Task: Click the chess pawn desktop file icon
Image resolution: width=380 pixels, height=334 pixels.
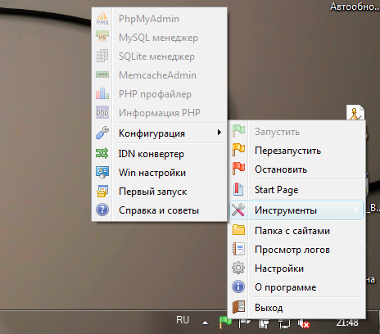Action: pyautogui.click(x=355, y=112)
